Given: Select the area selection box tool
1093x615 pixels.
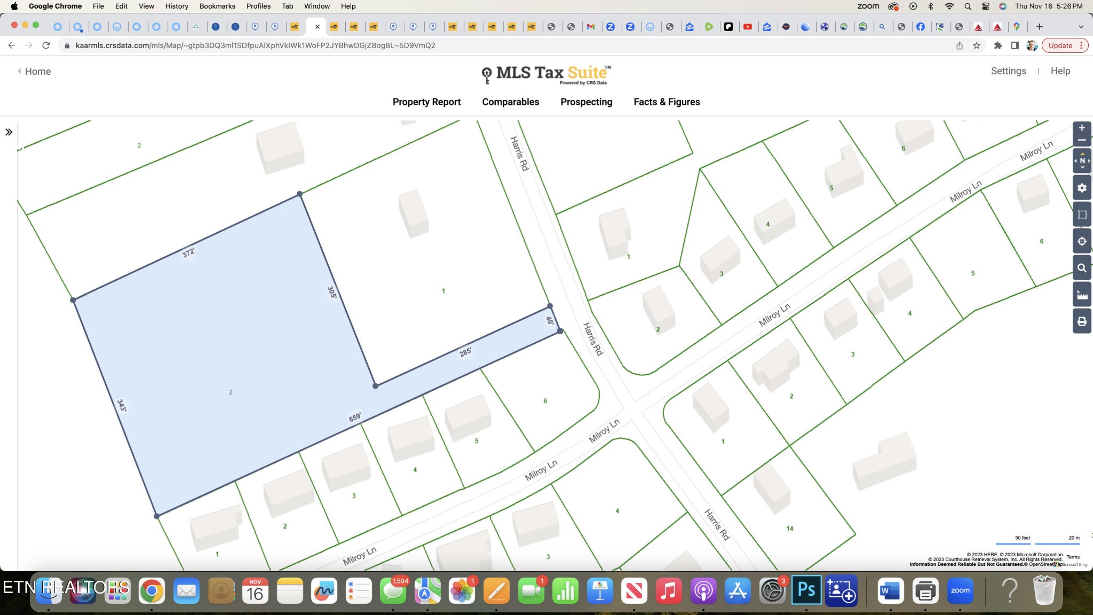Looking at the screenshot, I should pyautogui.click(x=1082, y=215).
